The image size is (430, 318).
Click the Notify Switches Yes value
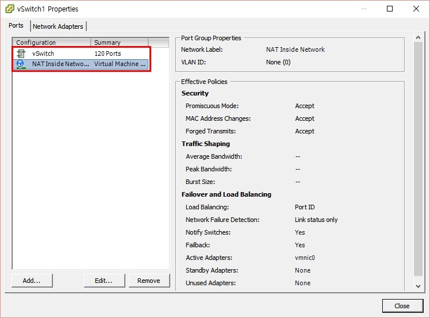[300, 232]
